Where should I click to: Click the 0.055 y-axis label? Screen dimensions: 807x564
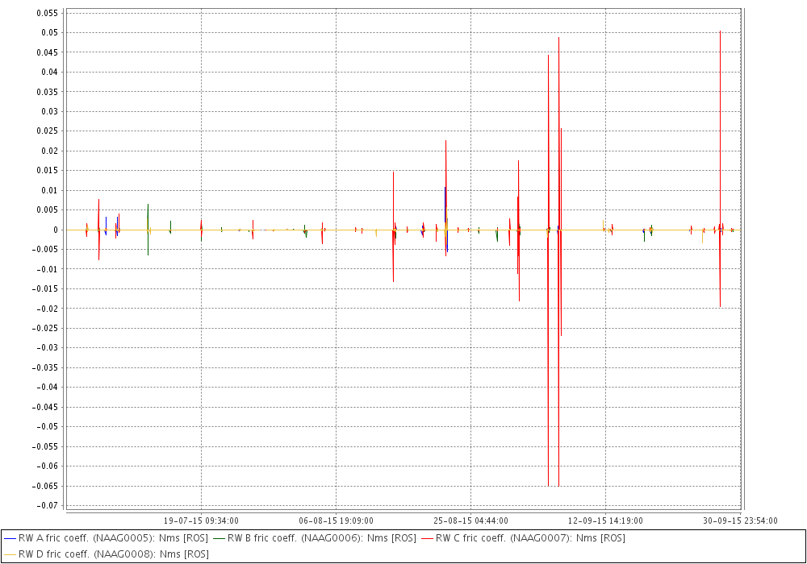(x=48, y=13)
